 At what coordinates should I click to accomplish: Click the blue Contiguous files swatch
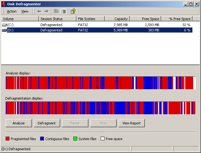(42, 139)
